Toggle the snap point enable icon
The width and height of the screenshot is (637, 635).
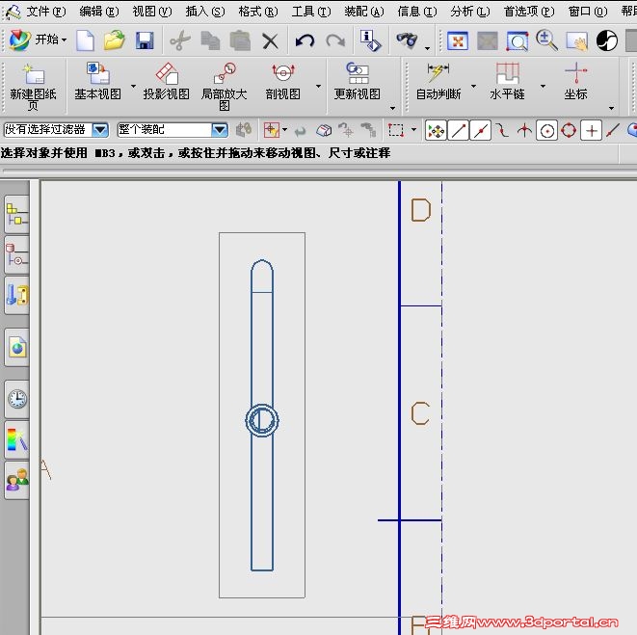point(436,131)
